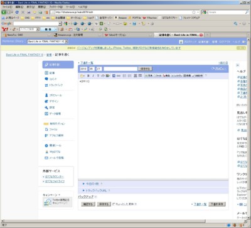Viewport: 251px width, 228px height.
Task: Click the year field showing 2010
Action: tap(83, 68)
